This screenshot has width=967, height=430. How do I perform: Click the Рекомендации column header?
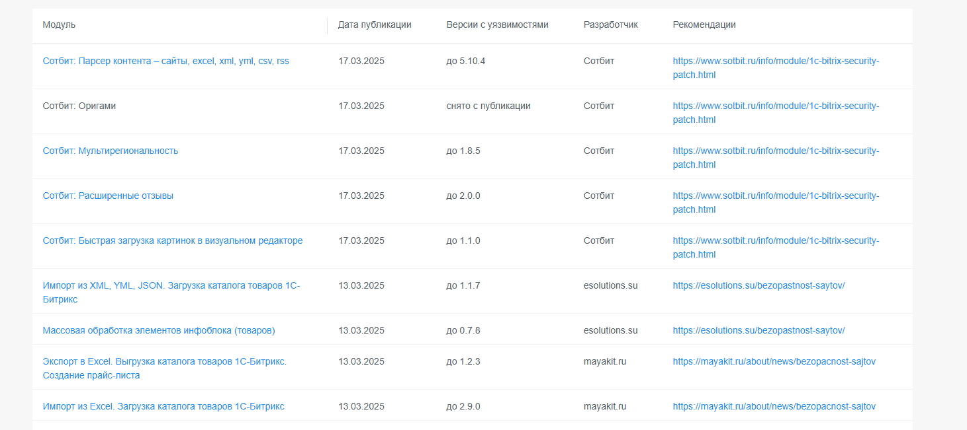(704, 24)
